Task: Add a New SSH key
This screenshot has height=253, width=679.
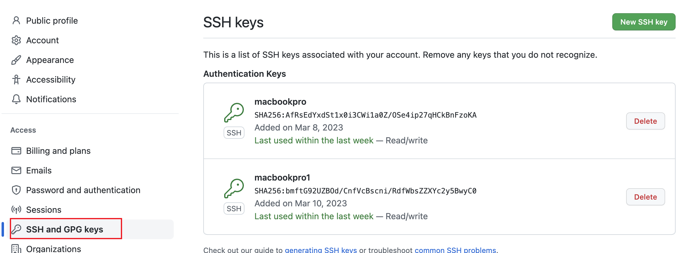Action: [644, 22]
